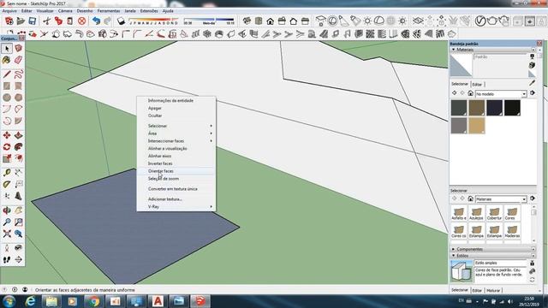This screenshot has height=308, width=548.
Task: Click the red Erase circle icon
Action: click(x=82, y=21)
